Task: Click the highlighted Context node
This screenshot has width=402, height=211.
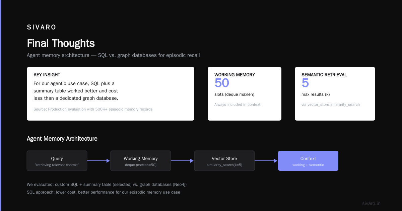Action: [308, 161]
